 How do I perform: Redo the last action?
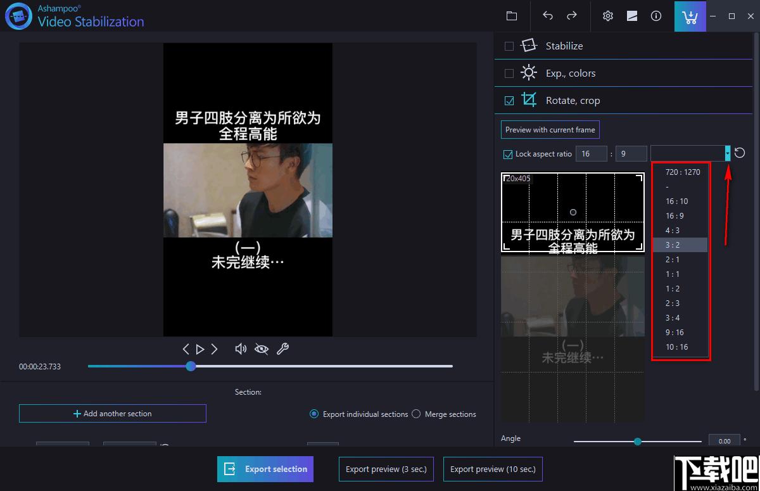coord(572,16)
